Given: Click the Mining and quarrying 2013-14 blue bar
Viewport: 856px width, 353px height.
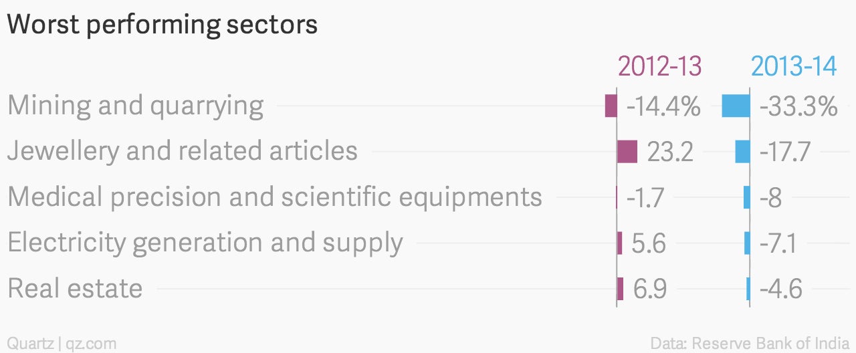Looking at the screenshot, I should point(736,106).
